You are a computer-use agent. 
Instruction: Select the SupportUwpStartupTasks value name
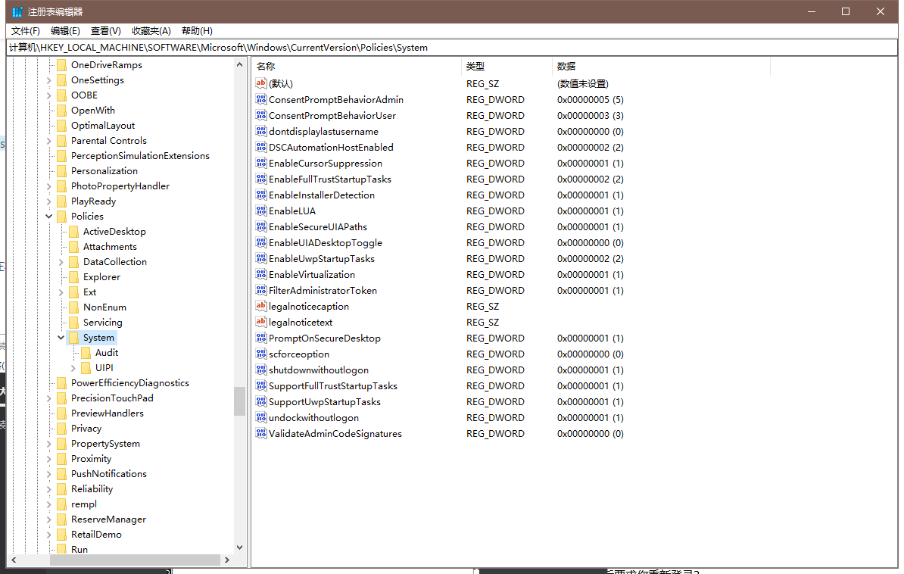pos(325,401)
